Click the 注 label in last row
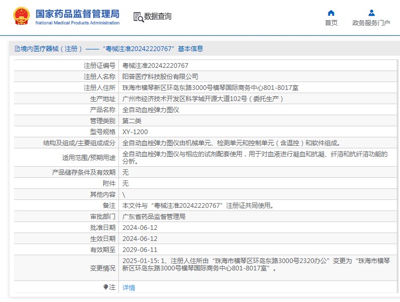This screenshot has width=400, height=302. point(112,287)
